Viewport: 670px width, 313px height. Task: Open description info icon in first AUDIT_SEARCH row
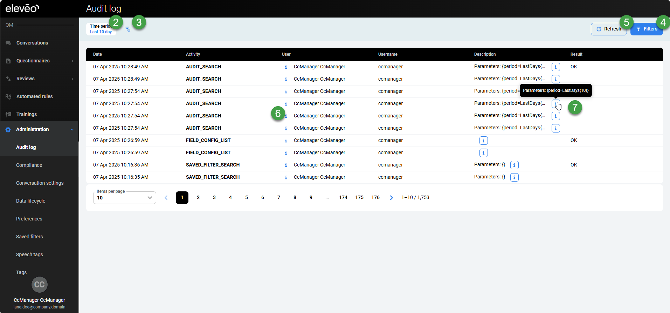point(555,67)
